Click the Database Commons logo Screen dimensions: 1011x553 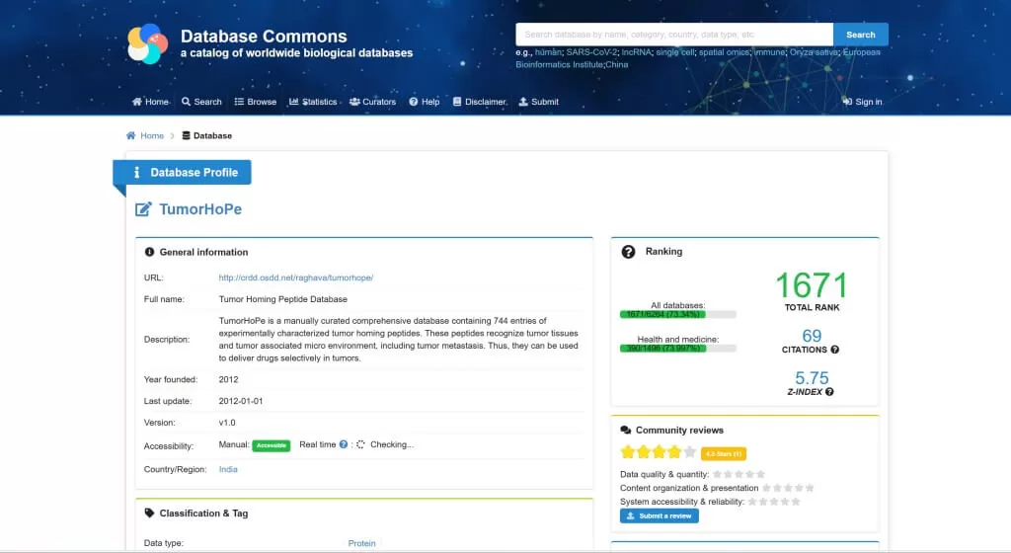point(148,43)
